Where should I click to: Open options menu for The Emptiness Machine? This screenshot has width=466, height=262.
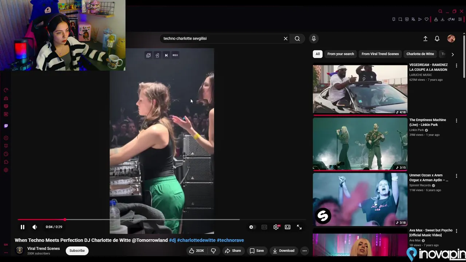click(457, 120)
